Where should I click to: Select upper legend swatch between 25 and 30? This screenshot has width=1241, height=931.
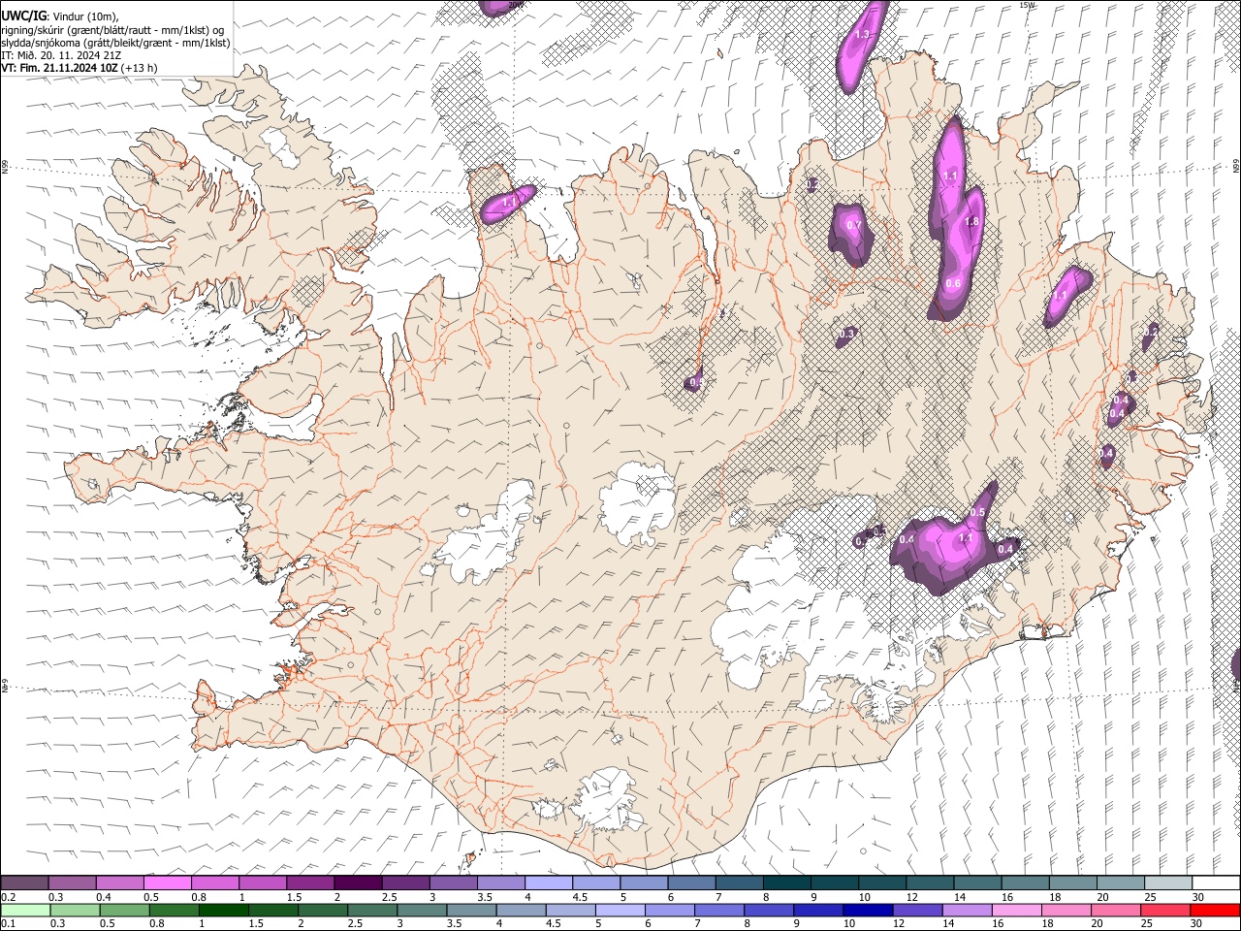pyautogui.click(x=1169, y=883)
